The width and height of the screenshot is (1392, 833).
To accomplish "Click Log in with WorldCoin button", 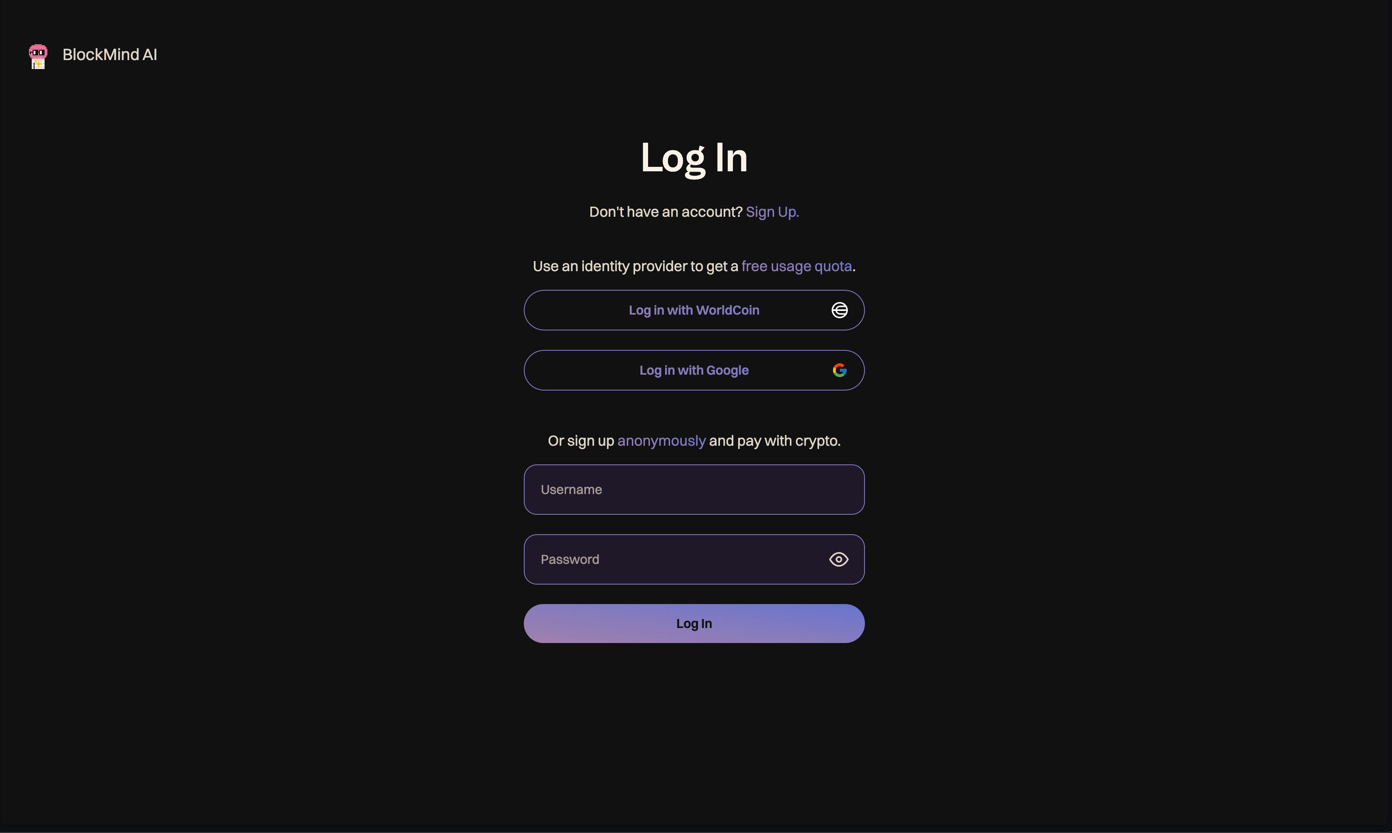I will pos(694,309).
